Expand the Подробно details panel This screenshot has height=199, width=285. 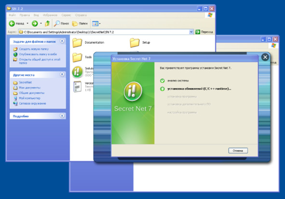coord(62,116)
